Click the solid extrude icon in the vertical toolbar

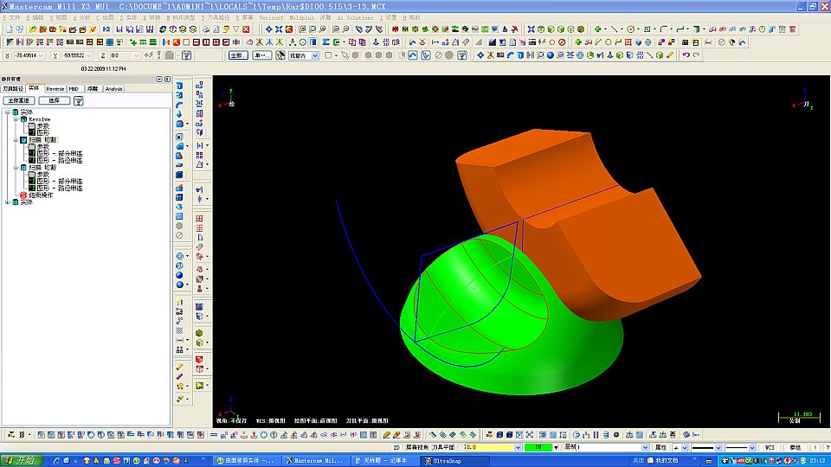point(180,86)
